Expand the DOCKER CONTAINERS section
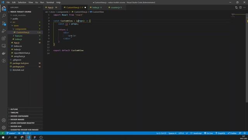The width and height of the screenshot is (248, 140). (25, 116)
